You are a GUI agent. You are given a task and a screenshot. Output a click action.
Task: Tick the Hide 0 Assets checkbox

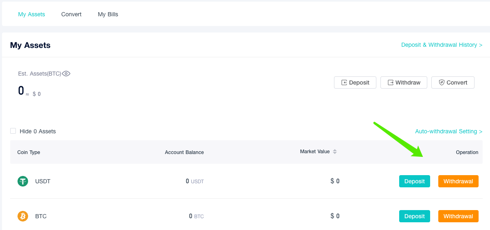13,131
